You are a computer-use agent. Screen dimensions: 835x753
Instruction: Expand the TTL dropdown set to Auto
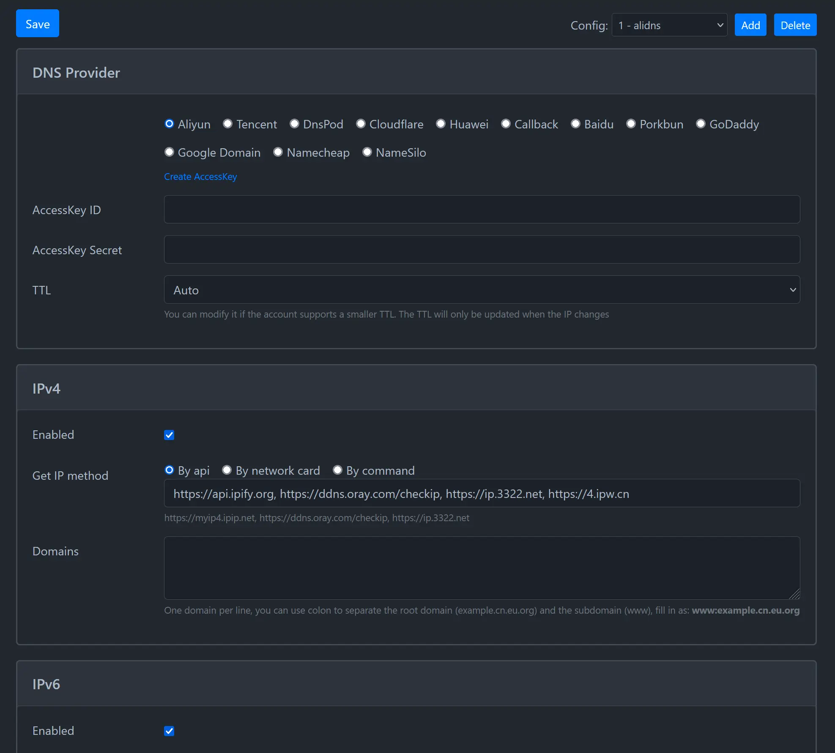pos(482,290)
